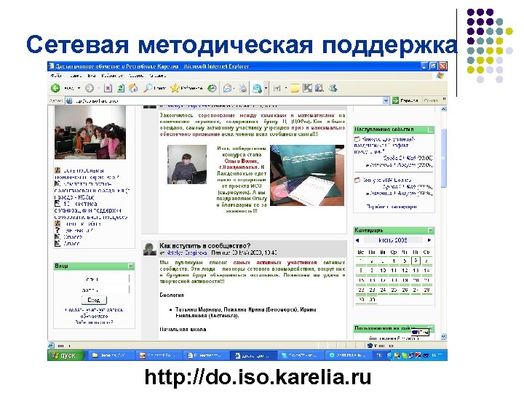Open the first menu in IE menu bar
The width and height of the screenshot is (524, 393).
56,76
